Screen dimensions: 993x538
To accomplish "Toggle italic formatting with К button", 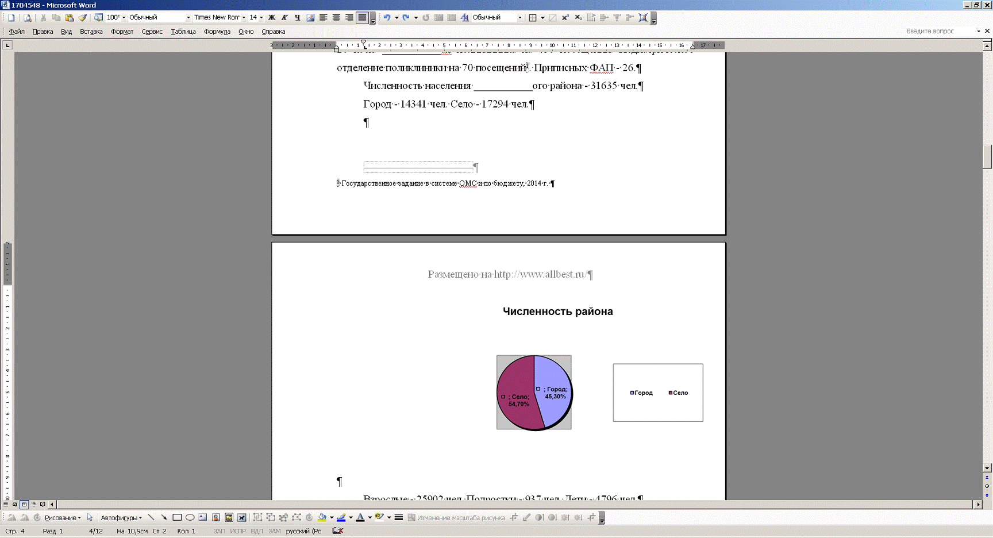I will coord(284,18).
